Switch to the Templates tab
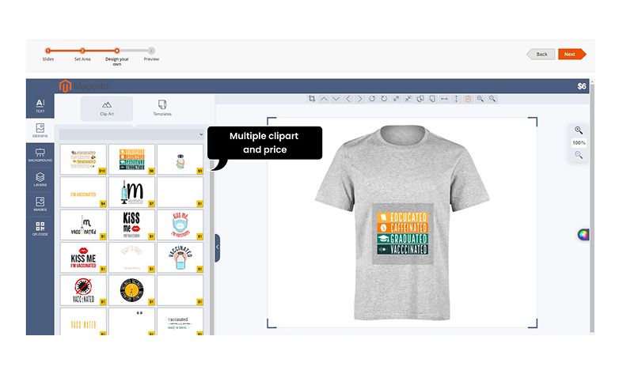This screenshot has height=374, width=619. click(162, 108)
